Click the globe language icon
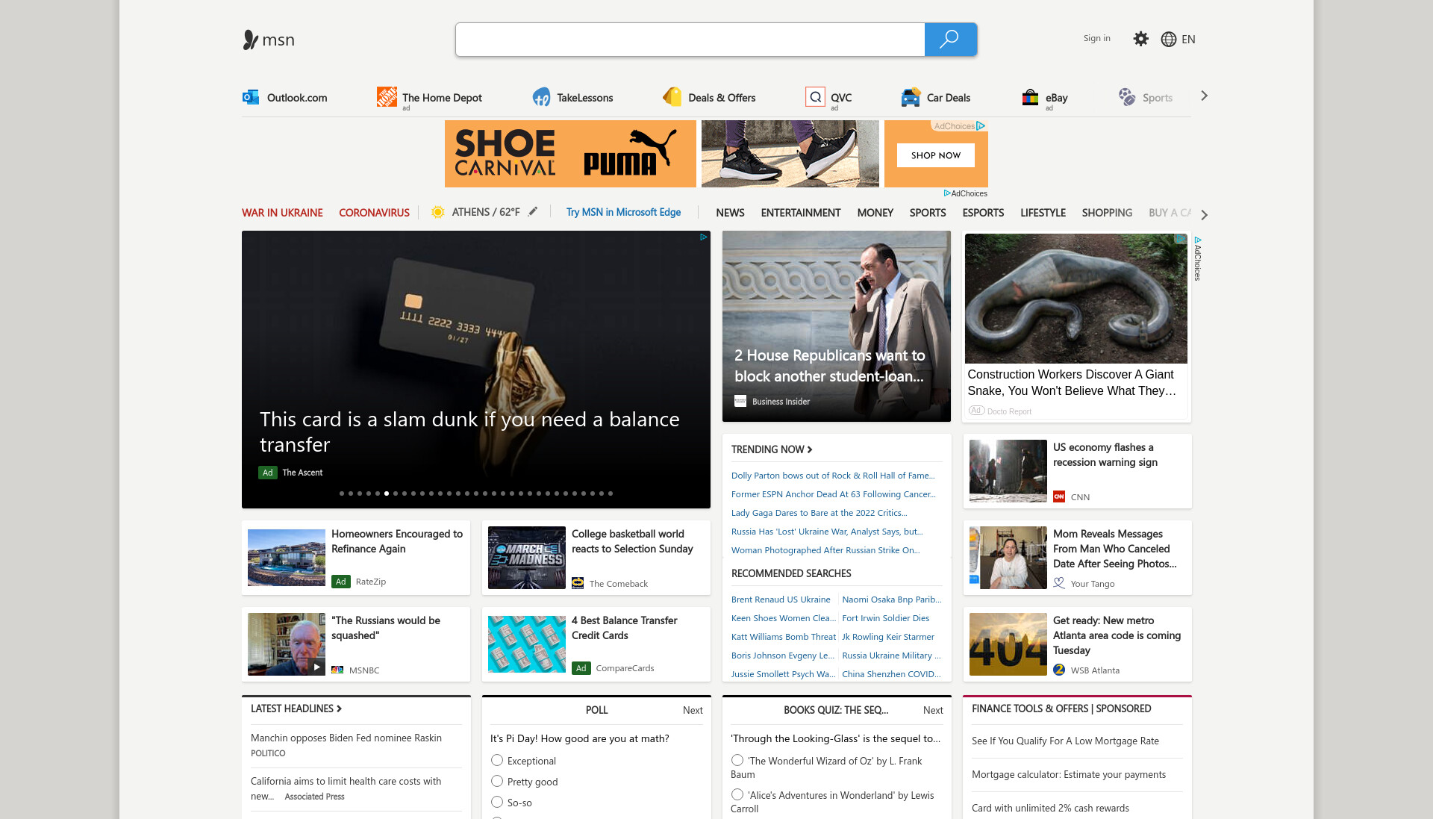This screenshot has width=1433, height=819. tap(1169, 39)
